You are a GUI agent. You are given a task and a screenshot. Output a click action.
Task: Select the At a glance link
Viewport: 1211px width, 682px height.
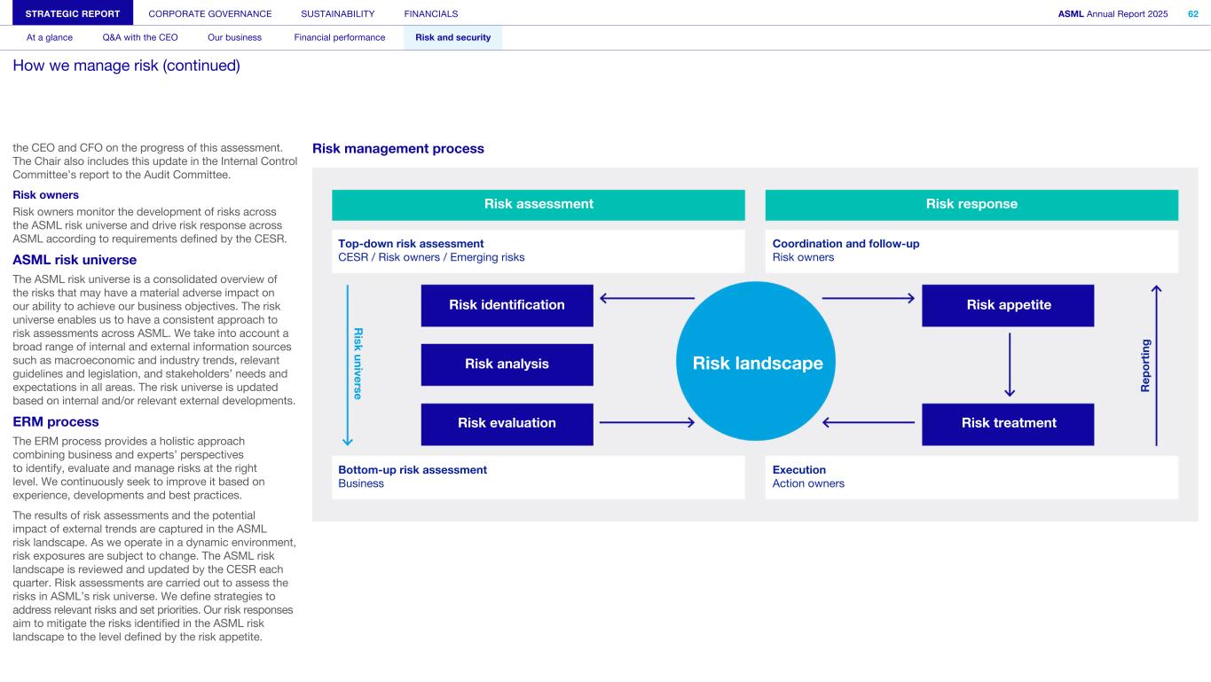tap(50, 37)
